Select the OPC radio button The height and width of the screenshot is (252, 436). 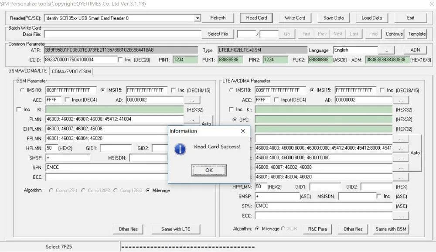click(x=235, y=119)
